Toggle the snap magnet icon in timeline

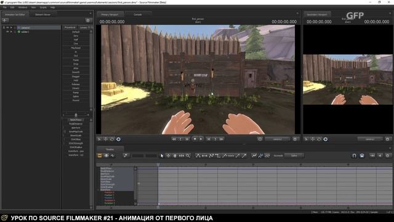tap(354, 156)
